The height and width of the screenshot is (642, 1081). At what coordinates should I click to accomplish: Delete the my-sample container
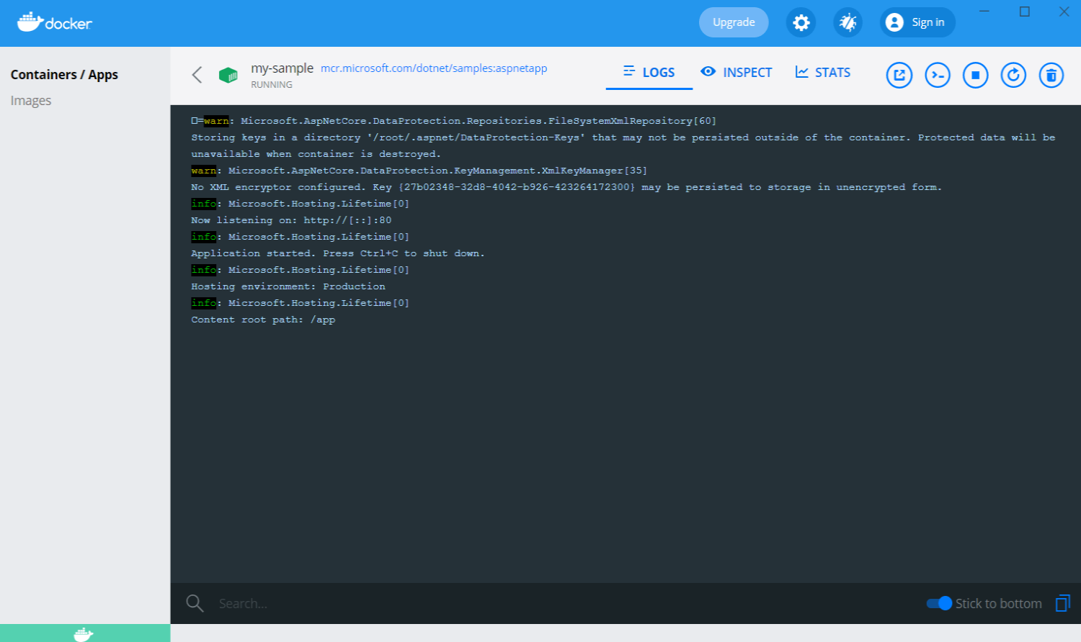pos(1051,74)
